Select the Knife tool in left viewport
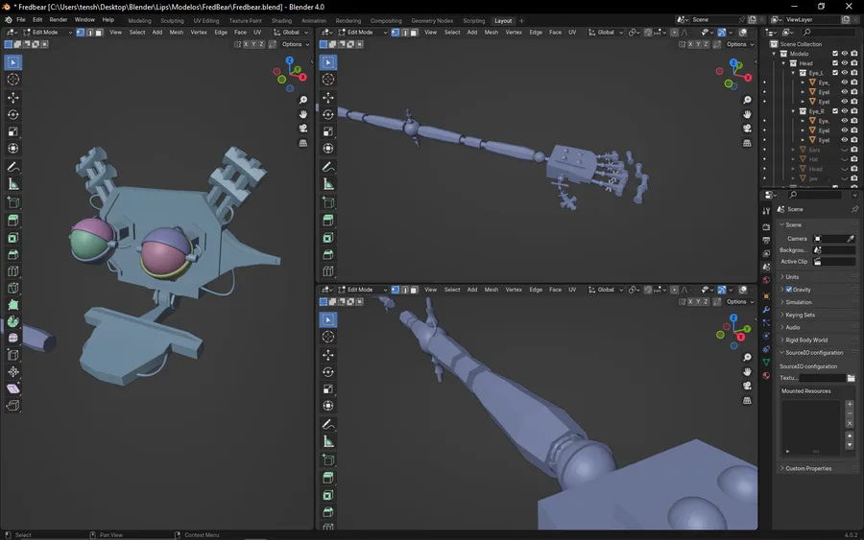The width and height of the screenshot is (864, 540). click(13, 288)
